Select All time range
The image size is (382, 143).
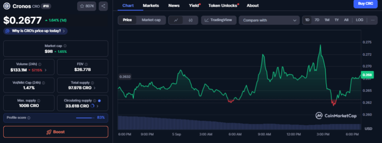tap(346, 20)
